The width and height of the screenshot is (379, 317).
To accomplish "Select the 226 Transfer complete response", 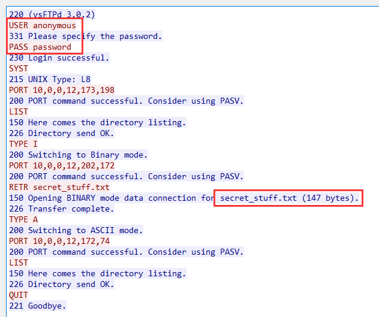I will pyautogui.click(x=61, y=209).
